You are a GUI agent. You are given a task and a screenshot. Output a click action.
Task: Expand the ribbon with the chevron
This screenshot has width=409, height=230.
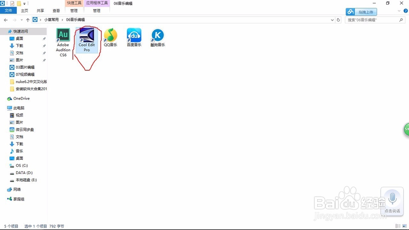click(399, 11)
